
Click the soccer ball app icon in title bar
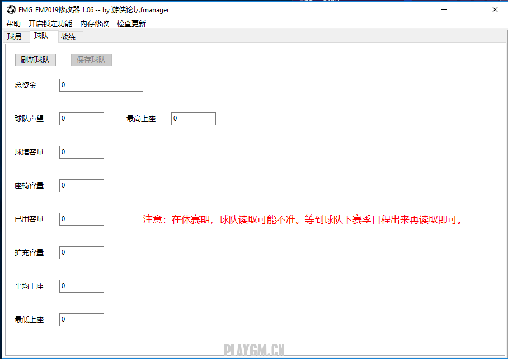(x=11, y=9)
